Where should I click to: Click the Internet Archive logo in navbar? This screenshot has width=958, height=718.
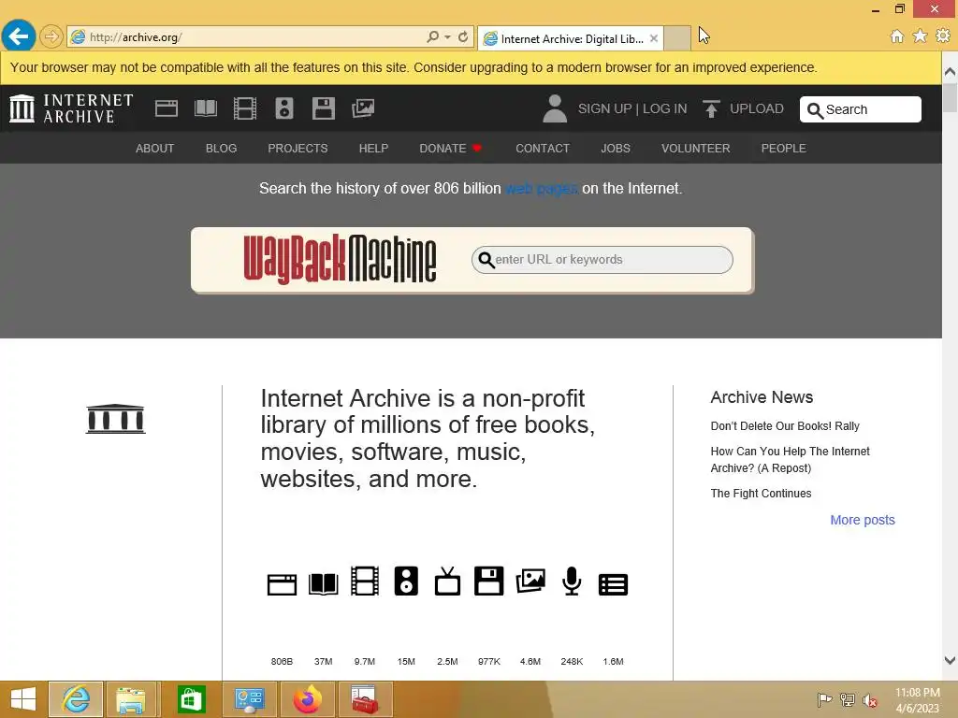71,108
